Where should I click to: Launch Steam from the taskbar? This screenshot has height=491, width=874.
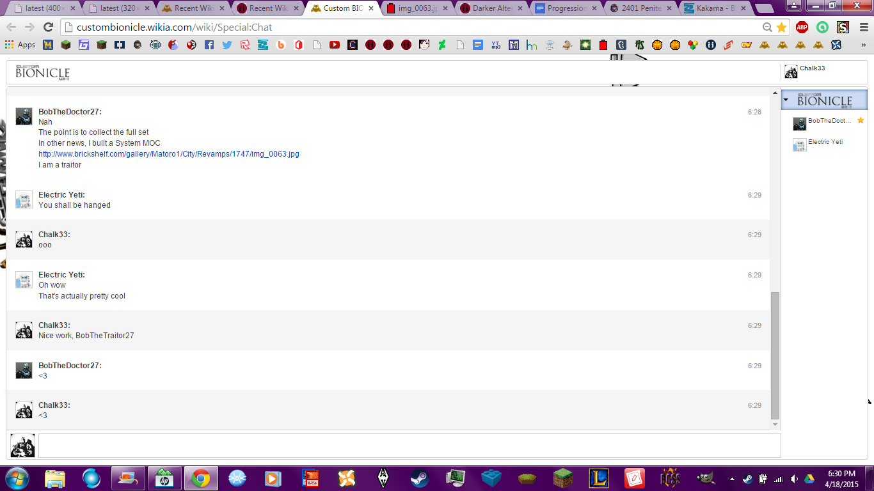(x=420, y=478)
